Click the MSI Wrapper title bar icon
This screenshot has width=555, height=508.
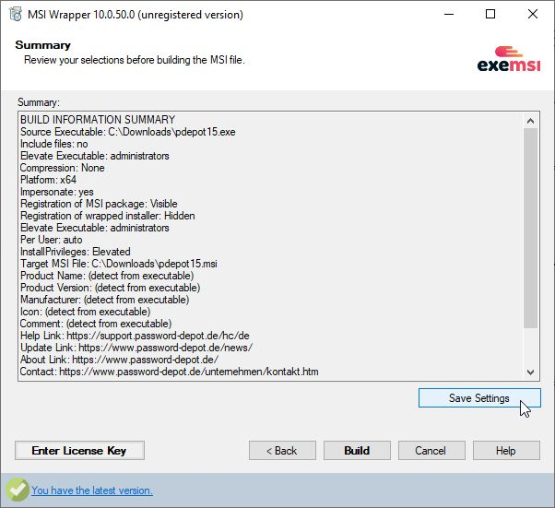click(16, 15)
